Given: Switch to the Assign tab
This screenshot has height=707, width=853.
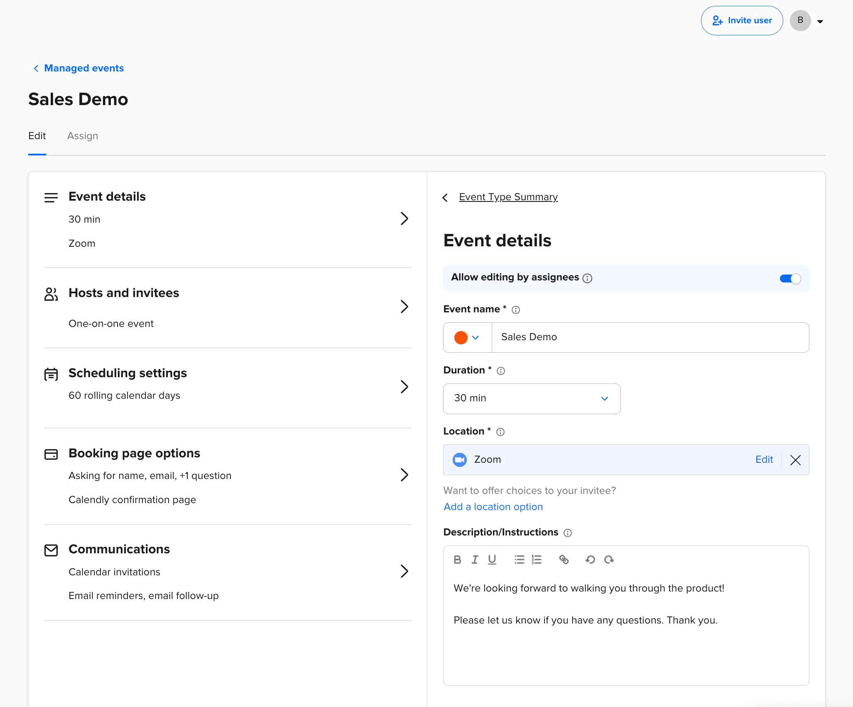Looking at the screenshot, I should point(83,136).
